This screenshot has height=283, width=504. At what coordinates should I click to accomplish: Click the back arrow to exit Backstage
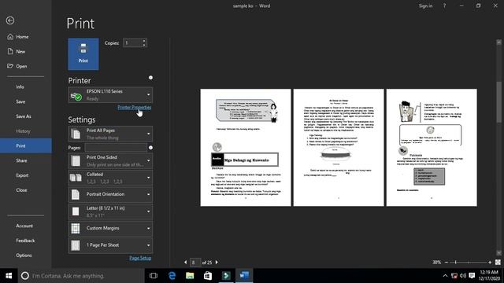pos(10,20)
